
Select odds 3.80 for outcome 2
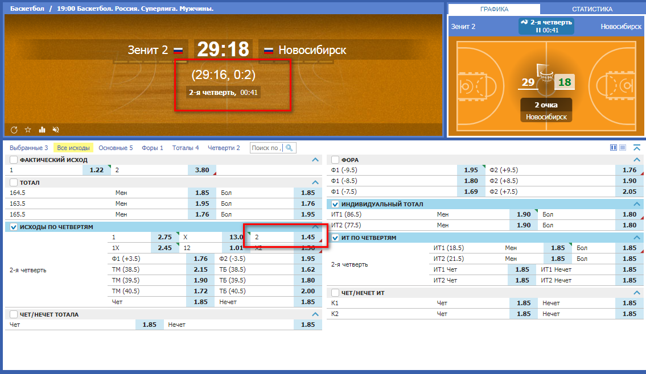[x=202, y=170]
